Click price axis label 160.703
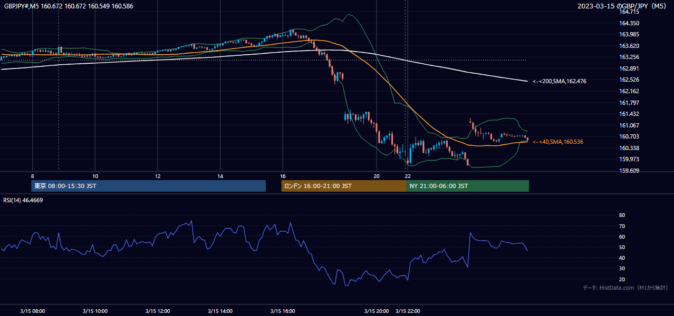This screenshot has width=674, height=316. [x=629, y=136]
